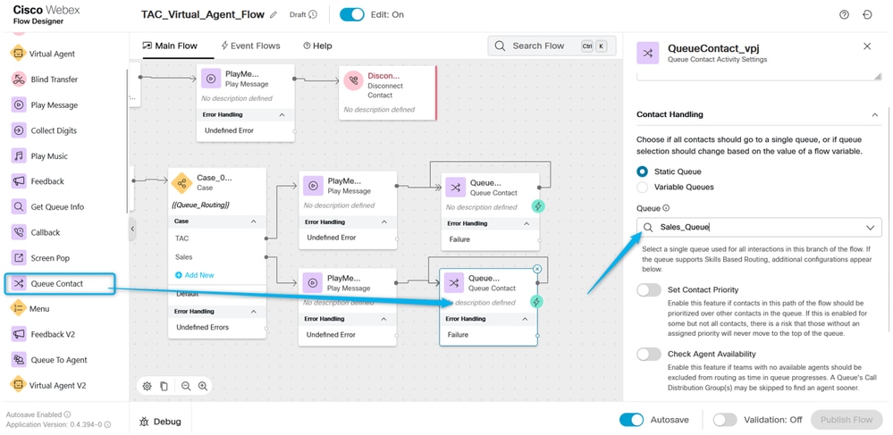Choose the Queue To Agent activity icon
Viewport: 893px width, 435px height.
point(19,360)
